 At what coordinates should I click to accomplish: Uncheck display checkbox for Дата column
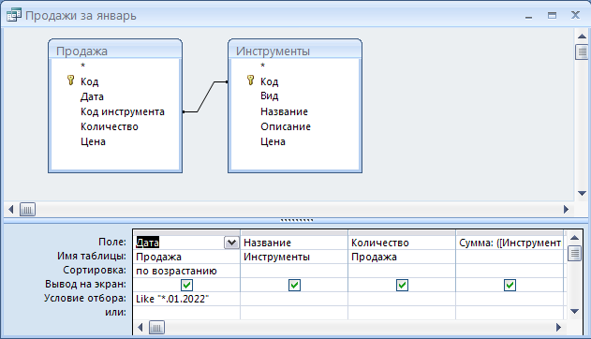pyautogui.click(x=187, y=285)
